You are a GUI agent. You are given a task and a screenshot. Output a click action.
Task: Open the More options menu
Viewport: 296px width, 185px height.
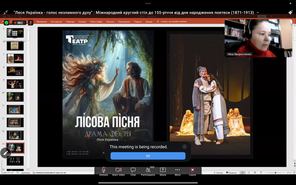[x=178, y=171]
